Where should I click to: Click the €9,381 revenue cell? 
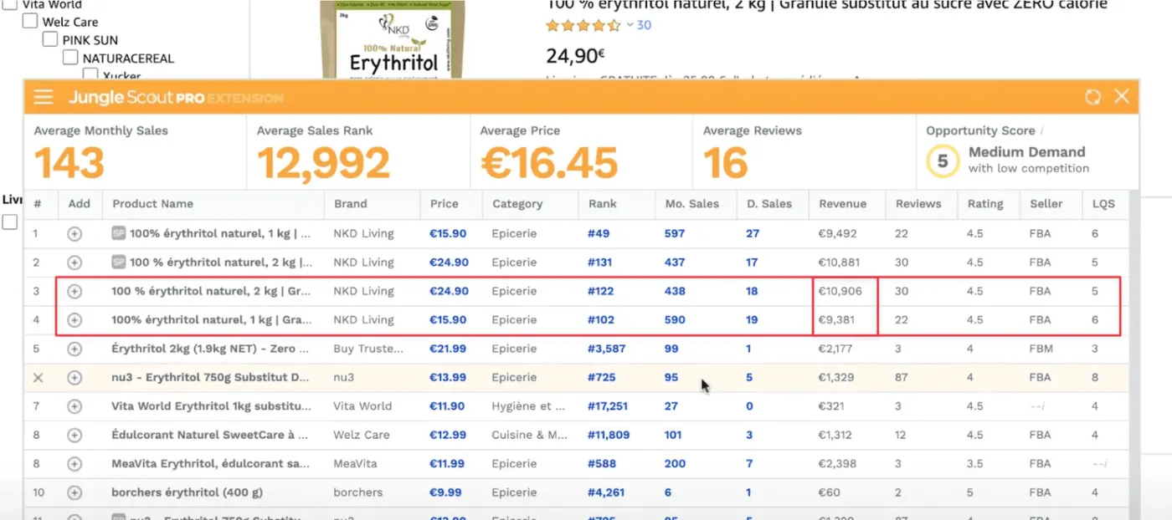836,320
